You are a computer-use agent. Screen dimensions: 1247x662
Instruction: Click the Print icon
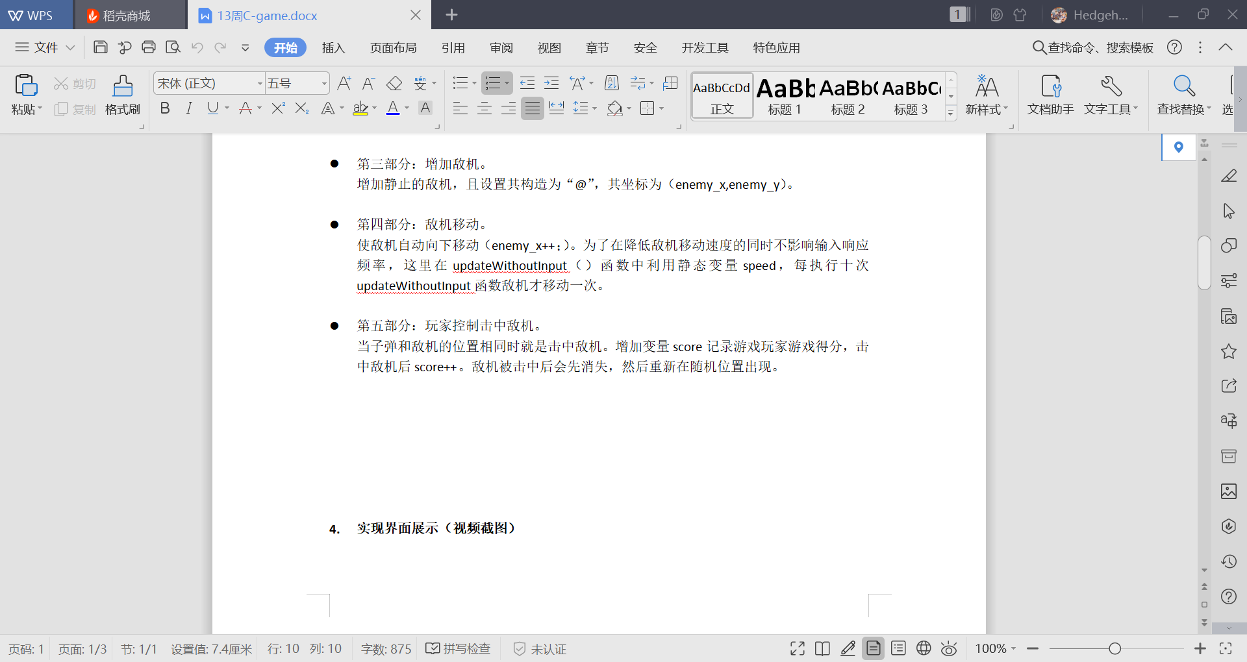point(149,47)
